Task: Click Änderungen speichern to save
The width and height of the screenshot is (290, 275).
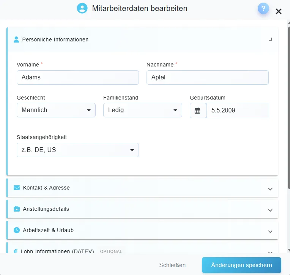Action: click(x=241, y=265)
